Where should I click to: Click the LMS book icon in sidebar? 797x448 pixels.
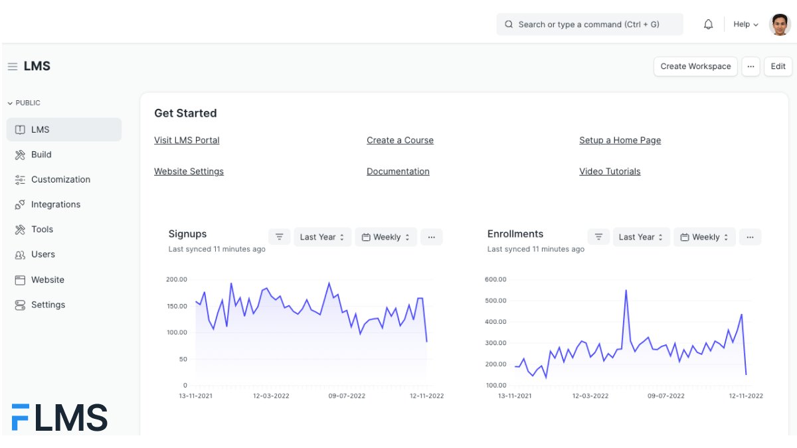point(20,129)
